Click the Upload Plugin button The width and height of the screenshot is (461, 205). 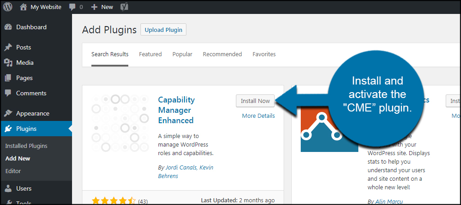tap(163, 30)
